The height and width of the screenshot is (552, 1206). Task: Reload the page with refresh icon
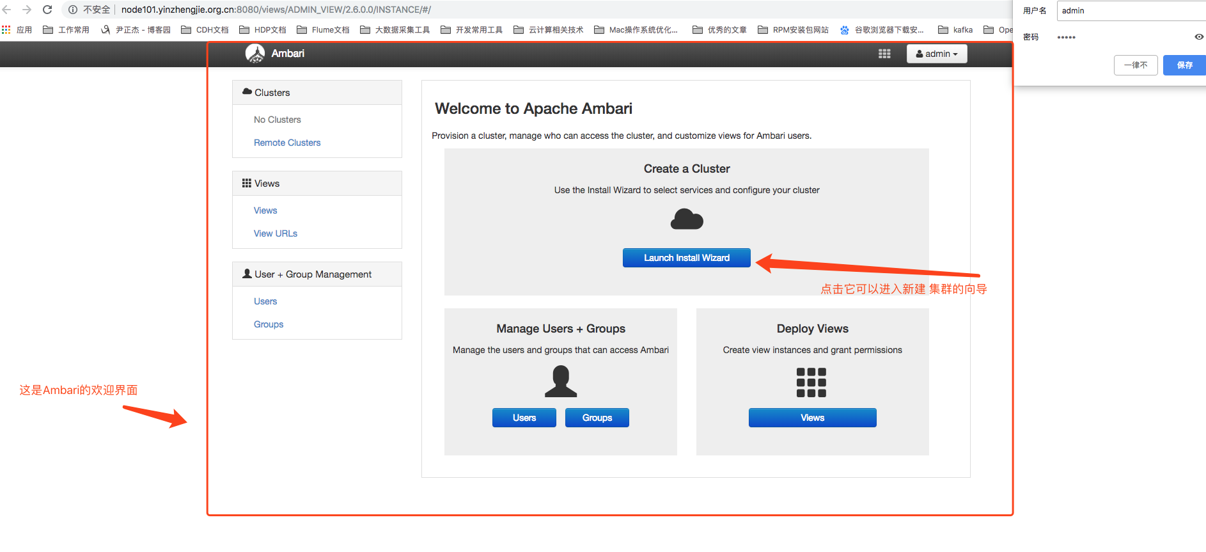pyautogui.click(x=47, y=10)
